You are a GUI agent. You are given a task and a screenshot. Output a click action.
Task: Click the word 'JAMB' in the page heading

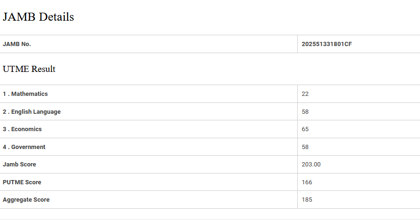(x=19, y=17)
